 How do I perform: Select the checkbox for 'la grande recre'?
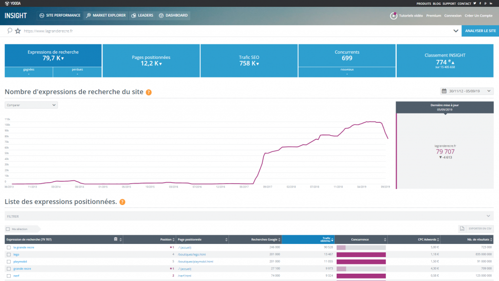click(9, 247)
